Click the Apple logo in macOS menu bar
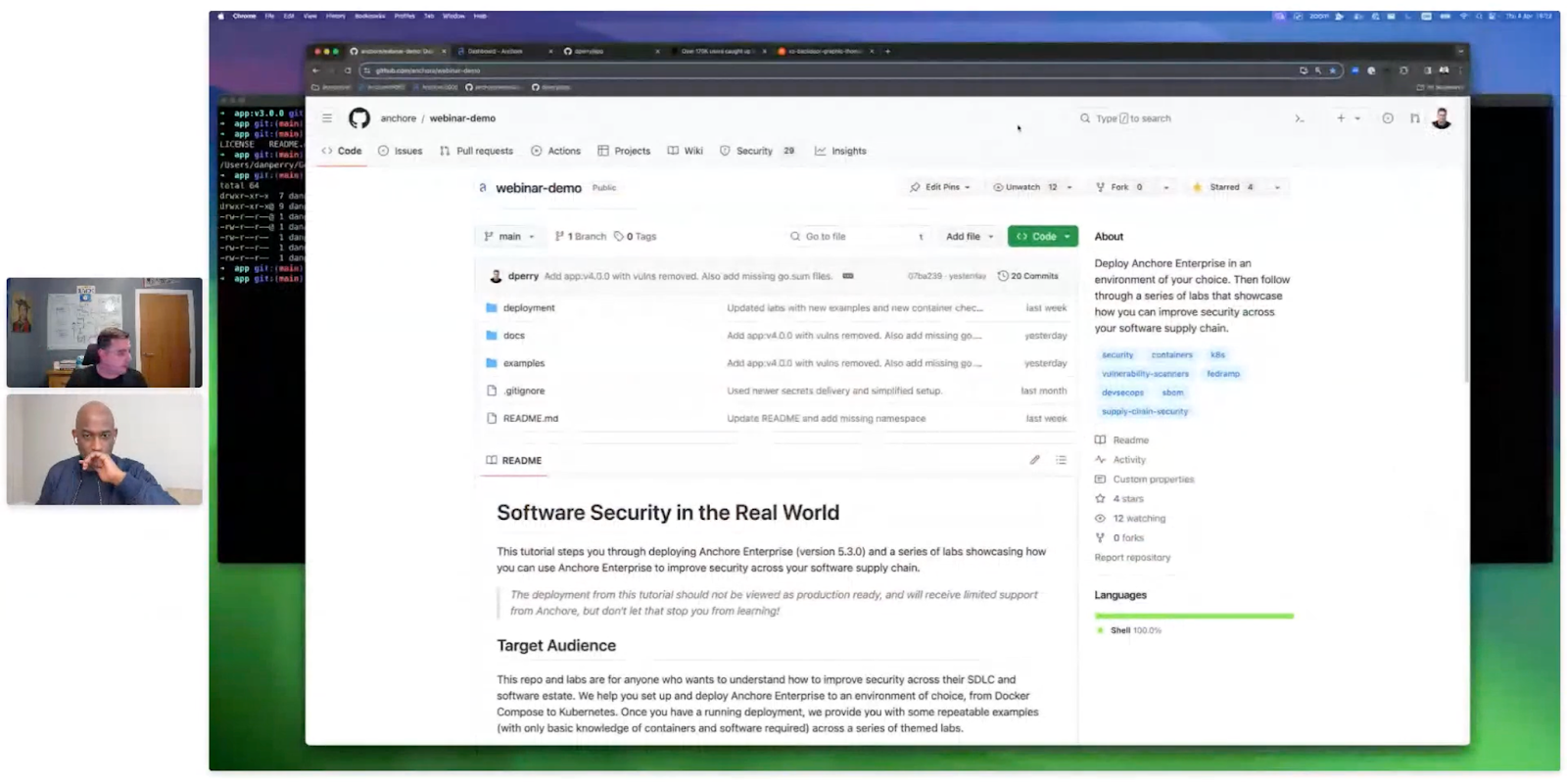This screenshot has height=782, width=1567. click(220, 16)
